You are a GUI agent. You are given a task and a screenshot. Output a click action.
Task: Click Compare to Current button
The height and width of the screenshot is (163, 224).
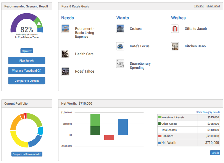point(27,81)
